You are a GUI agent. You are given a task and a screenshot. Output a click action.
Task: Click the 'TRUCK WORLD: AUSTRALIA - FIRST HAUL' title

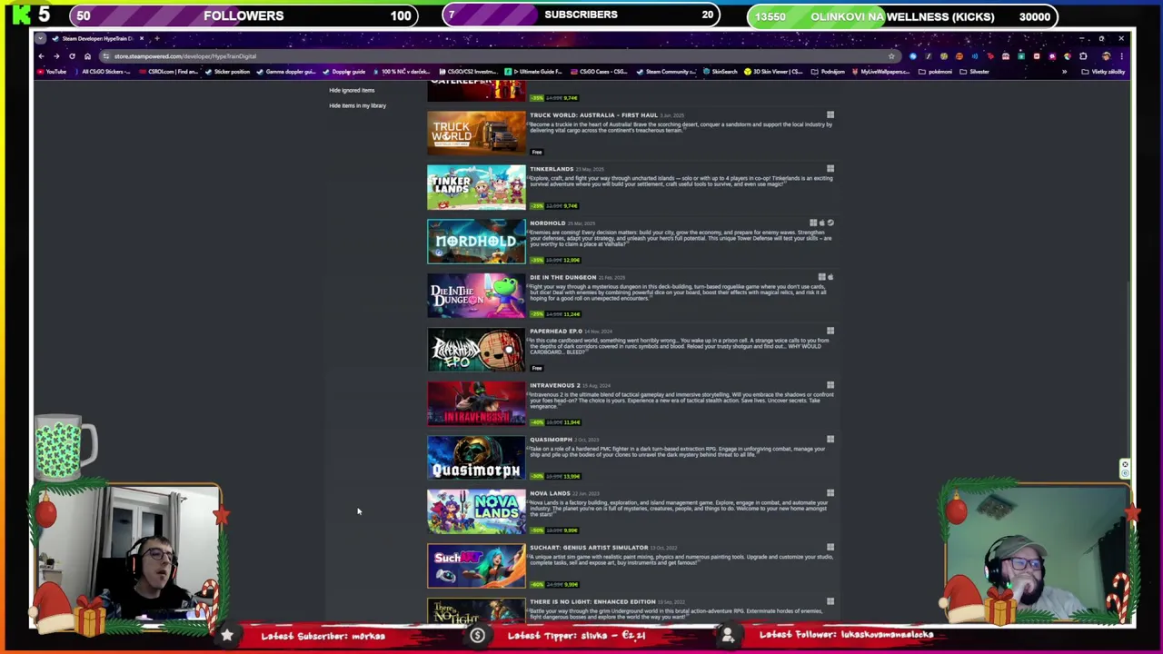coord(593,115)
